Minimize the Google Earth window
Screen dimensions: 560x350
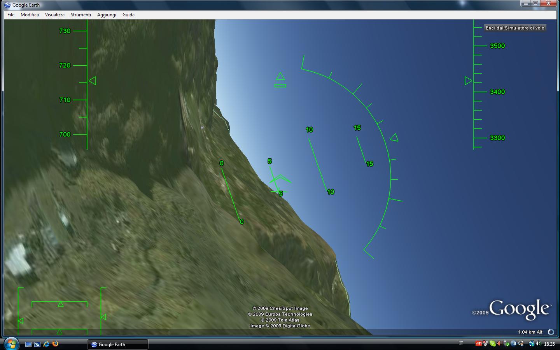(x=526, y=3)
